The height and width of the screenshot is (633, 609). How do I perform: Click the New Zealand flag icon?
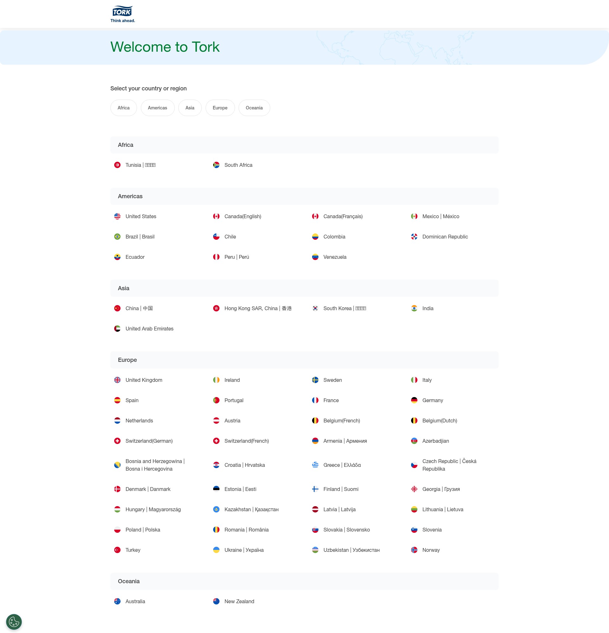(216, 601)
